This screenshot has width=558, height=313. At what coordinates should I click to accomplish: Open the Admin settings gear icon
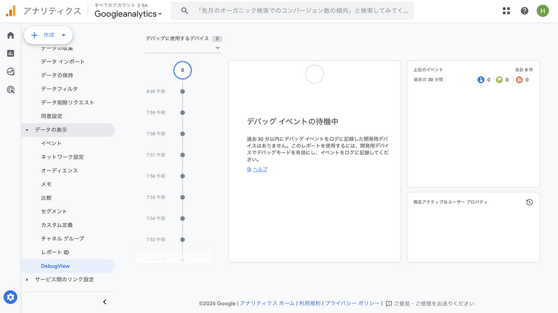[10, 297]
